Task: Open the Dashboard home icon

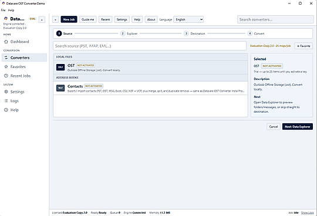Action: (x=6, y=42)
